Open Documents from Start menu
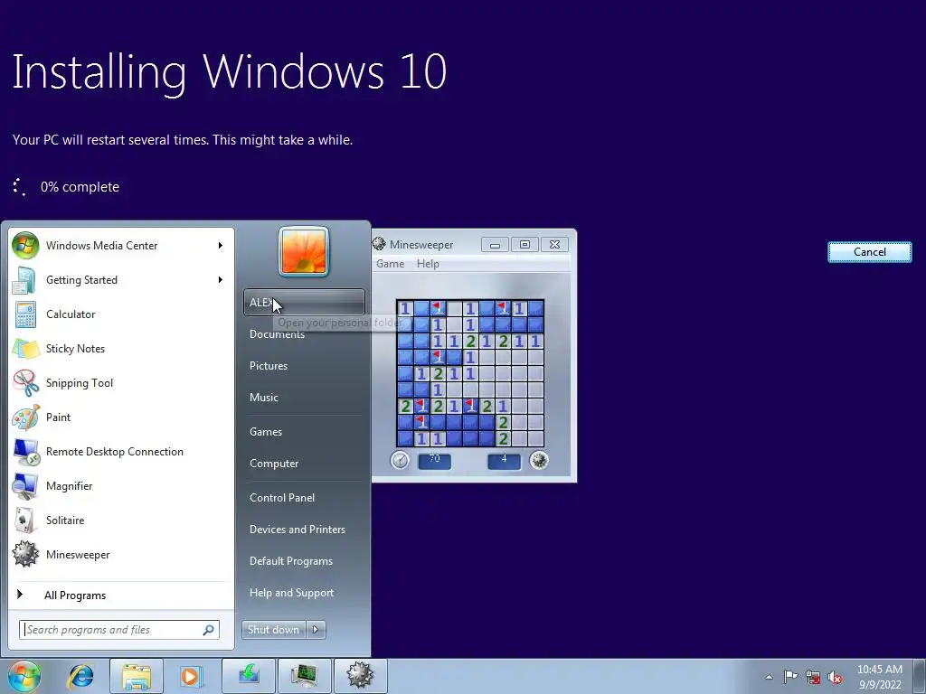Screen dimensions: 926x694 (304, 334)
